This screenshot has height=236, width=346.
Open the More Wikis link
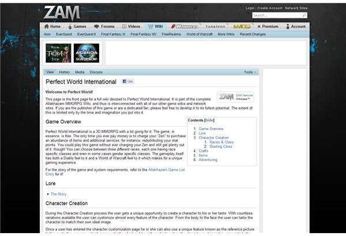[226, 34]
